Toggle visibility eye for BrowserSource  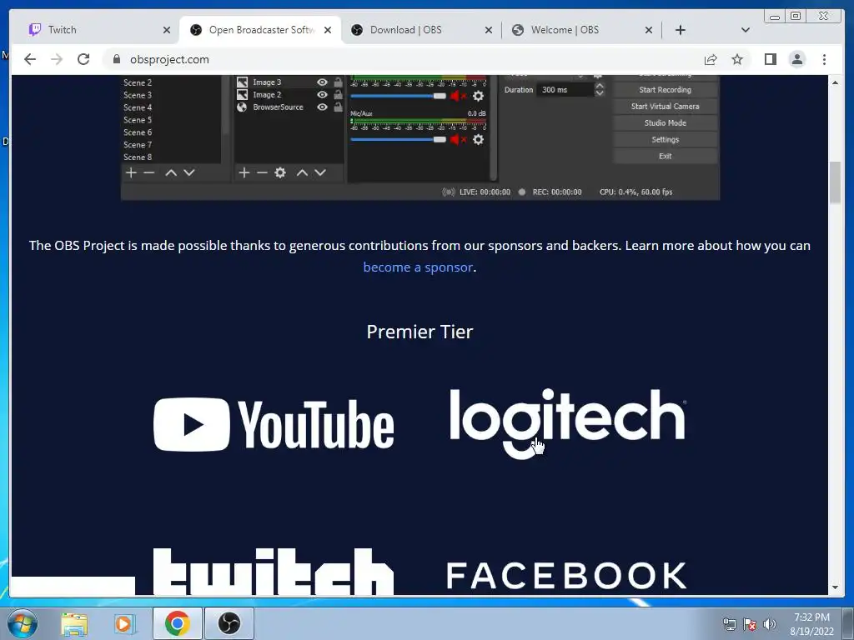point(323,107)
